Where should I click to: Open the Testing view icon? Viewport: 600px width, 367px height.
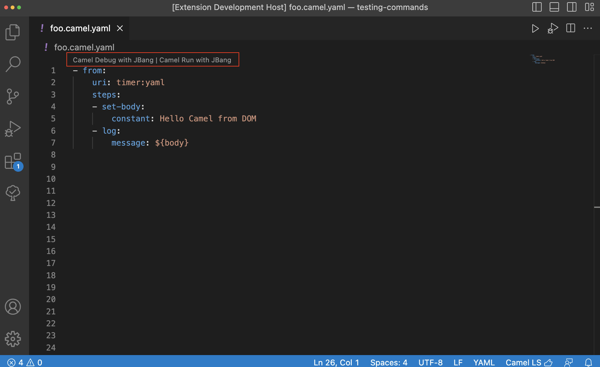13,193
